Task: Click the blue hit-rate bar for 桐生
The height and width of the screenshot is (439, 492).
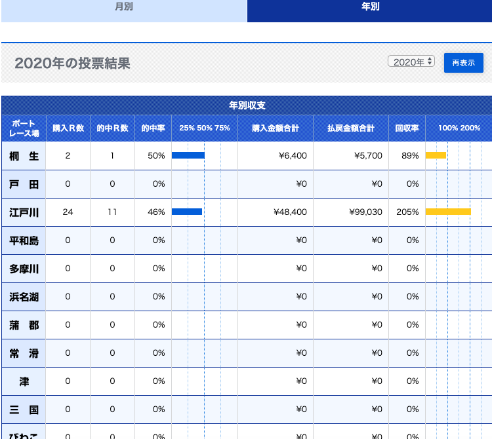Action: pos(188,155)
